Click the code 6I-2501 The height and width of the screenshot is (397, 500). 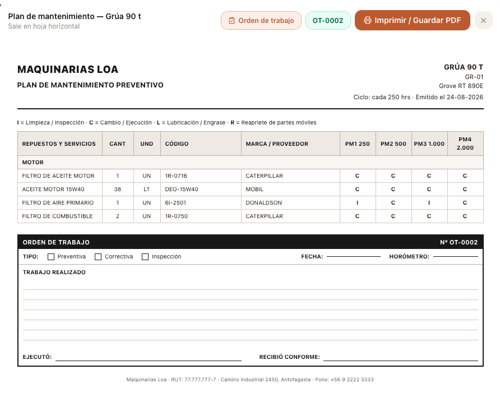click(175, 203)
